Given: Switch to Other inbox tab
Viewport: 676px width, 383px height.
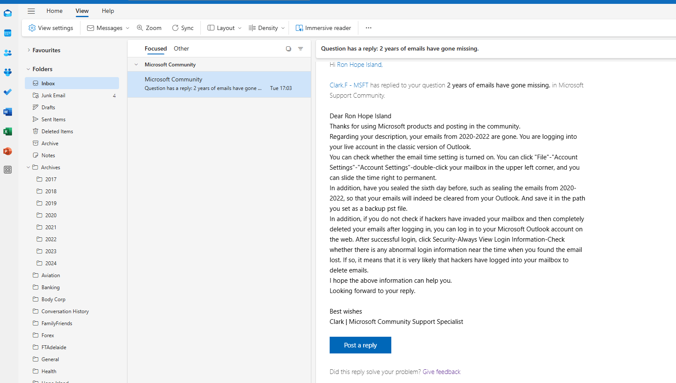Looking at the screenshot, I should click(182, 48).
